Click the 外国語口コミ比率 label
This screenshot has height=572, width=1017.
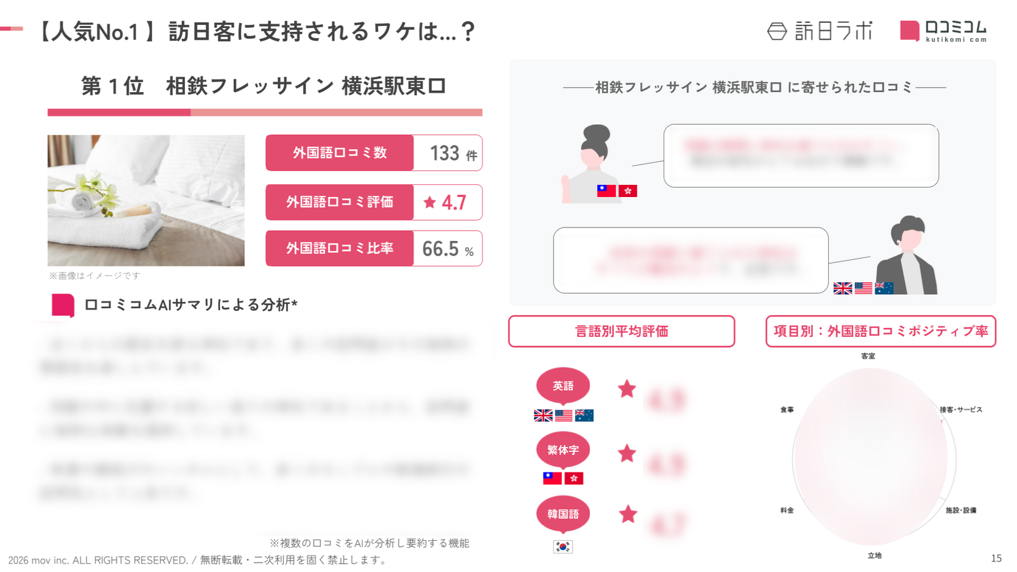tap(339, 249)
